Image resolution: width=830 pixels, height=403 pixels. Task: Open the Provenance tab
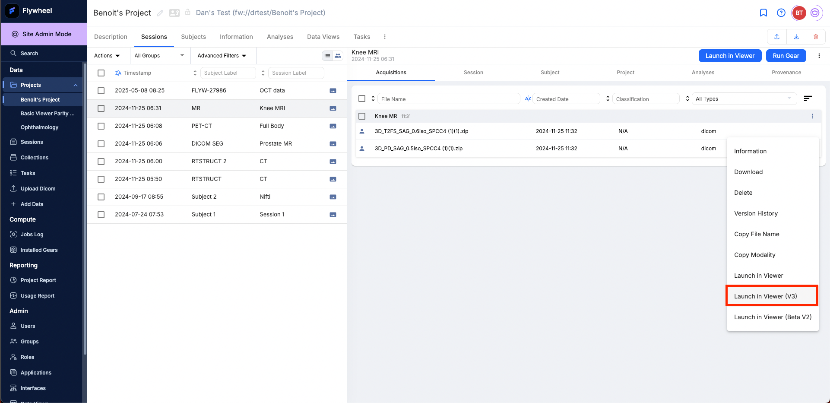click(786, 73)
